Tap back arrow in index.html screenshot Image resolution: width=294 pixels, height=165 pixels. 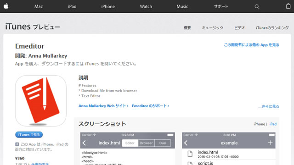click(84, 143)
